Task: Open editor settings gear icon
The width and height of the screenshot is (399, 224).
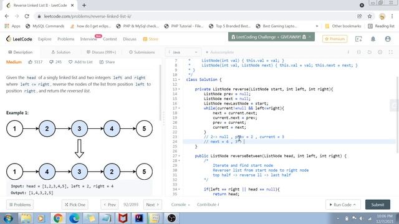Action: click(380, 52)
